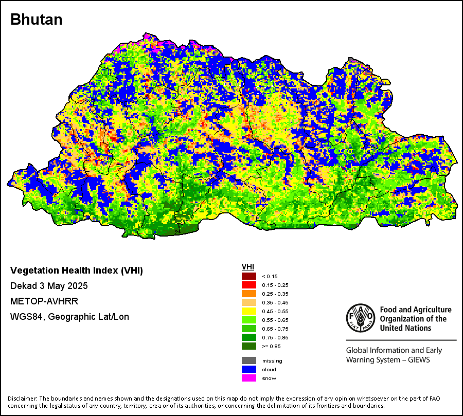Click the 'Dekad 3 May 2025' text

point(49,286)
